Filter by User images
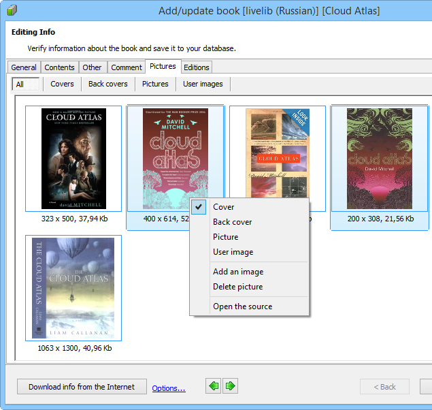 pyautogui.click(x=203, y=84)
